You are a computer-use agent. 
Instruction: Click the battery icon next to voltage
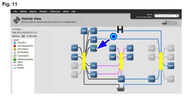click(x=23, y=36)
